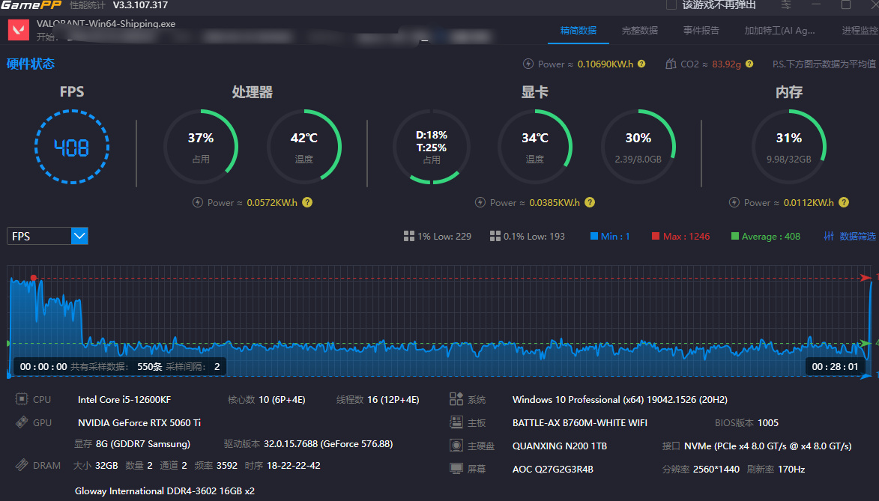Click the main disk (主硬盘) icon

click(456, 446)
